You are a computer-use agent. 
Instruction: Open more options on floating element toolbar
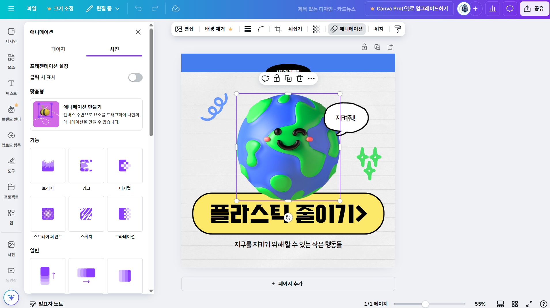click(x=311, y=79)
